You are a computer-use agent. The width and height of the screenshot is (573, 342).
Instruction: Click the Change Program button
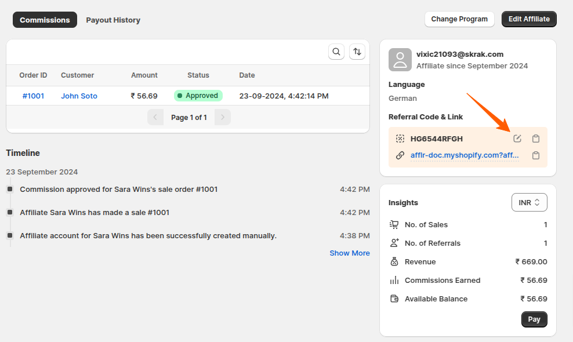(x=459, y=19)
